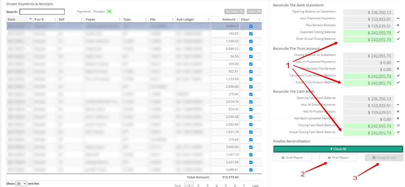
Task: Click current page 1 in pagination
Action: [x=189, y=185]
